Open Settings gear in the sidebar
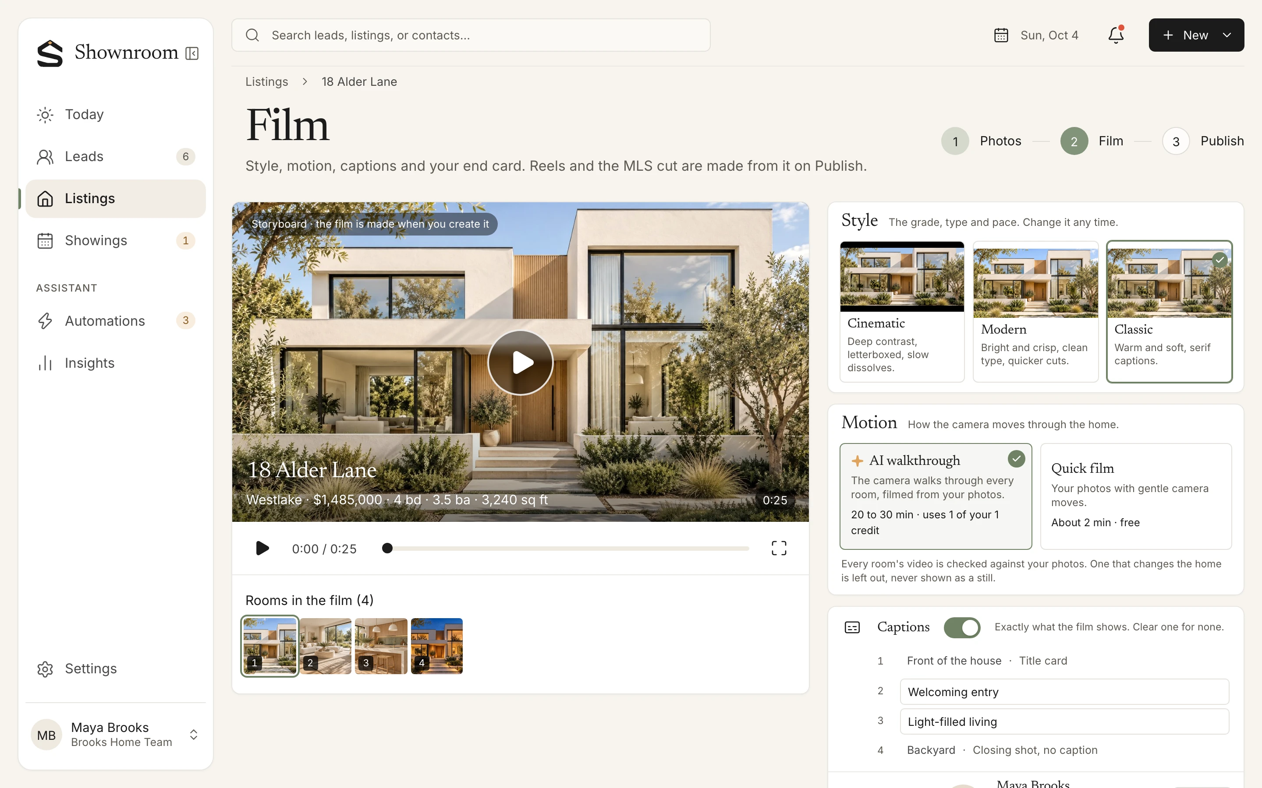The width and height of the screenshot is (1262, 788). pos(115,668)
